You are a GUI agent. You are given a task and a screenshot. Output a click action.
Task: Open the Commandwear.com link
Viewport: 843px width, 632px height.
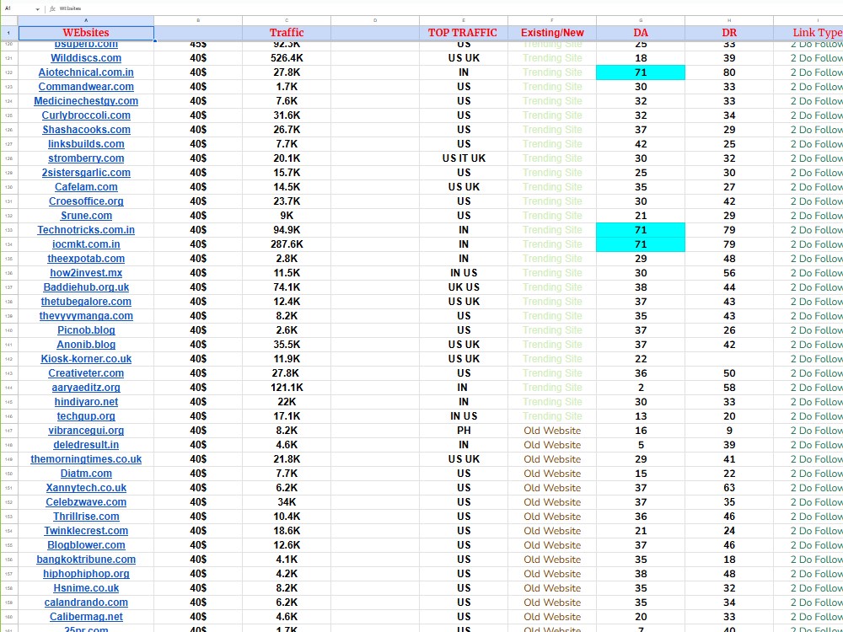(x=86, y=87)
